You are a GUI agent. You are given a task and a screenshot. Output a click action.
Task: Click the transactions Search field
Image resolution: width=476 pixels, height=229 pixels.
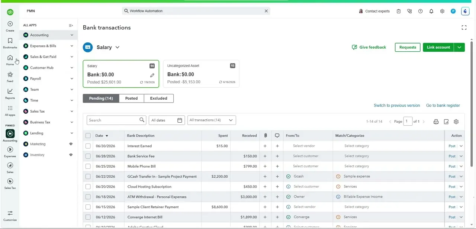click(116, 120)
